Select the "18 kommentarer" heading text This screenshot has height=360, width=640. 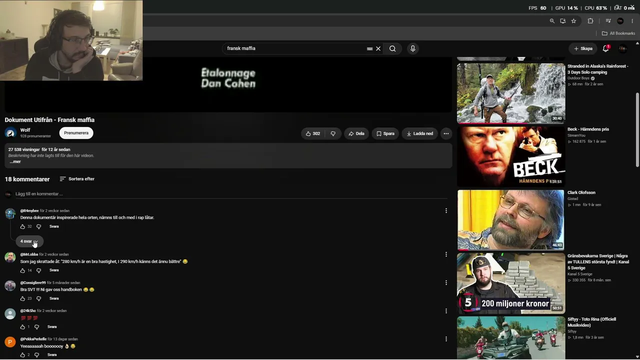coord(27,179)
